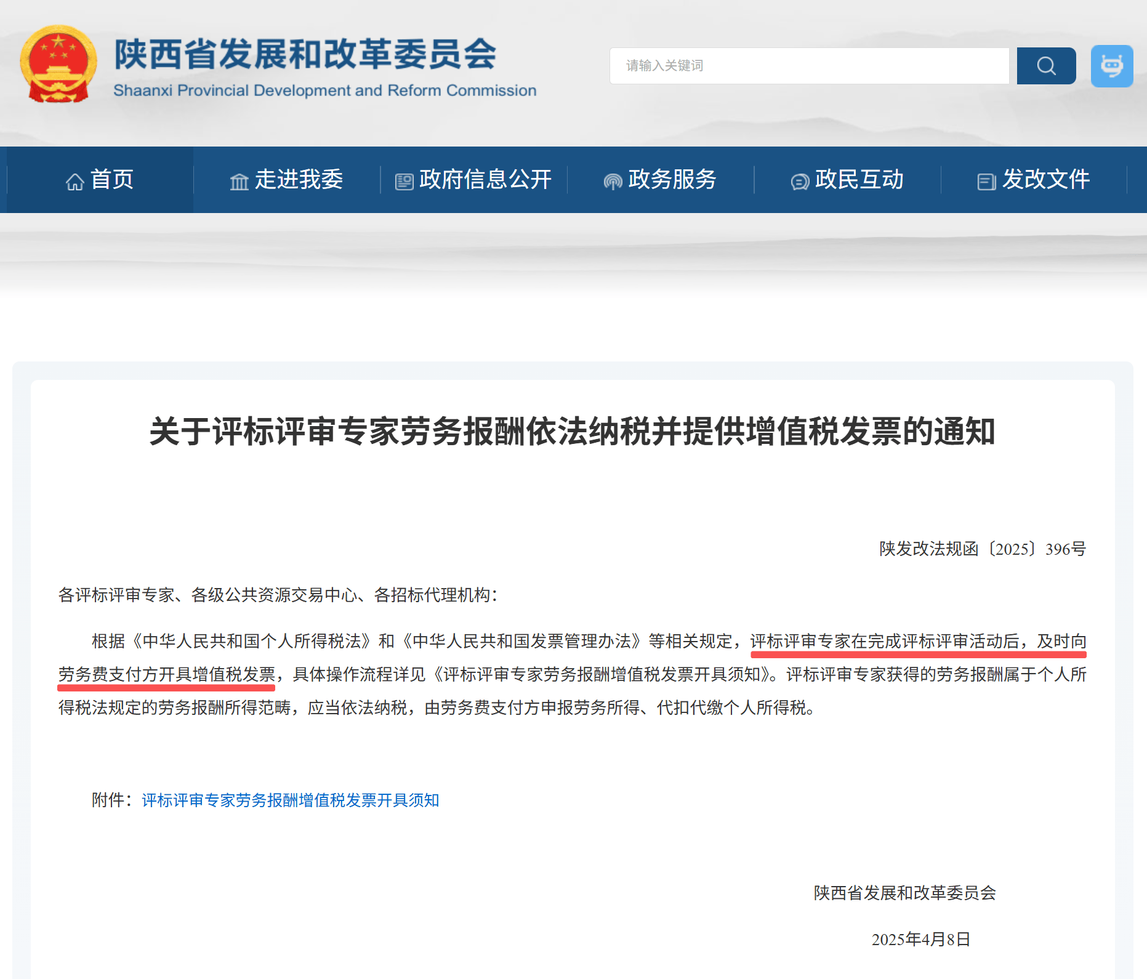Click the house icon beside 首页
This screenshot has height=979, width=1147.
click(75, 182)
